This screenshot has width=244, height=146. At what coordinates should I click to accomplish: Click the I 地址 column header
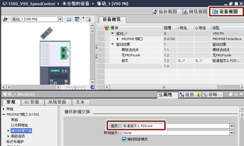(186, 28)
